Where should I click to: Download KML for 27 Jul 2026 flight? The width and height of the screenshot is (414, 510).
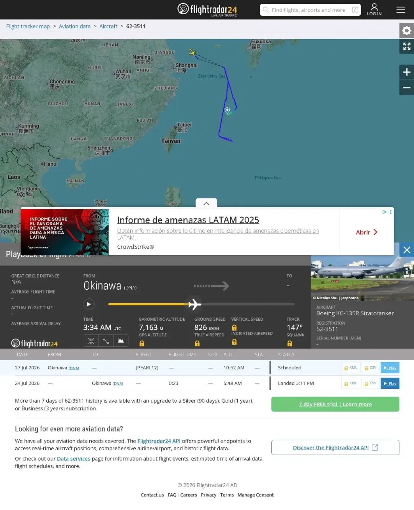point(351,368)
